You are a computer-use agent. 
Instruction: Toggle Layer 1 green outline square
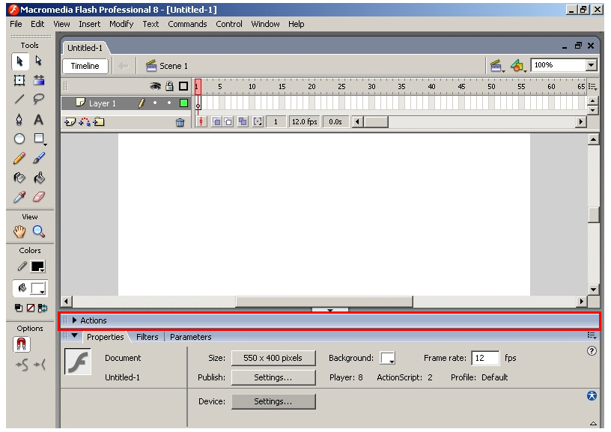pyautogui.click(x=183, y=103)
